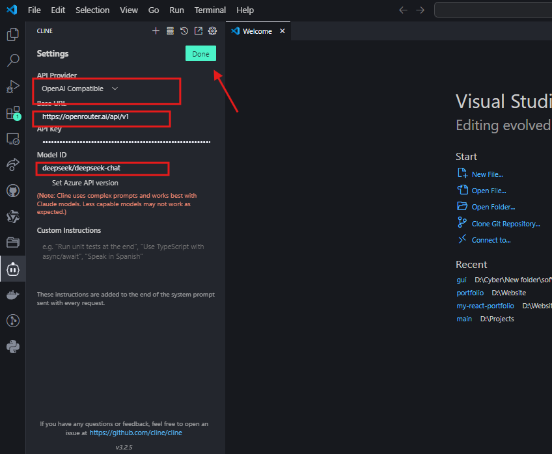The width and height of the screenshot is (552, 454).
Task: Open the recent my-react-portfolio folder
Action: pos(485,306)
